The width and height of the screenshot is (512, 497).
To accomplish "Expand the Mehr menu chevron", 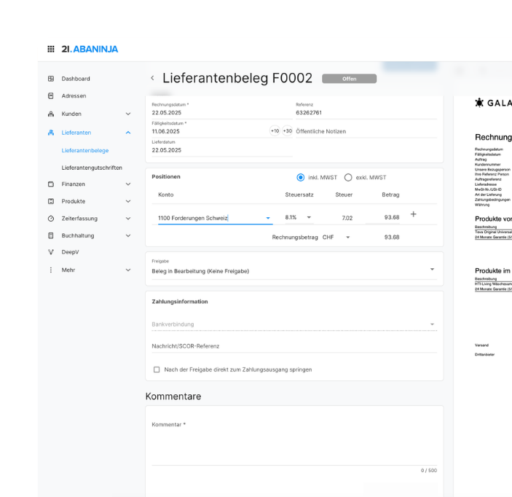I will (128, 270).
